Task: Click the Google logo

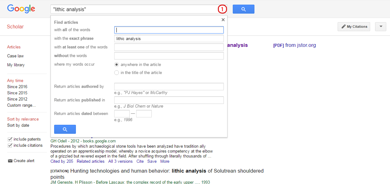Action: pyautogui.click(x=21, y=9)
